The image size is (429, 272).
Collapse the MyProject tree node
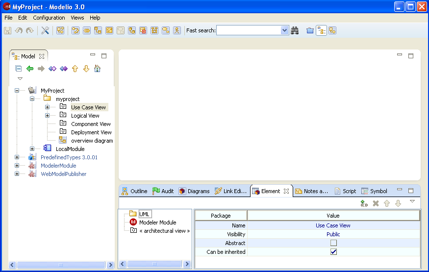pyautogui.click(x=17, y=90)
